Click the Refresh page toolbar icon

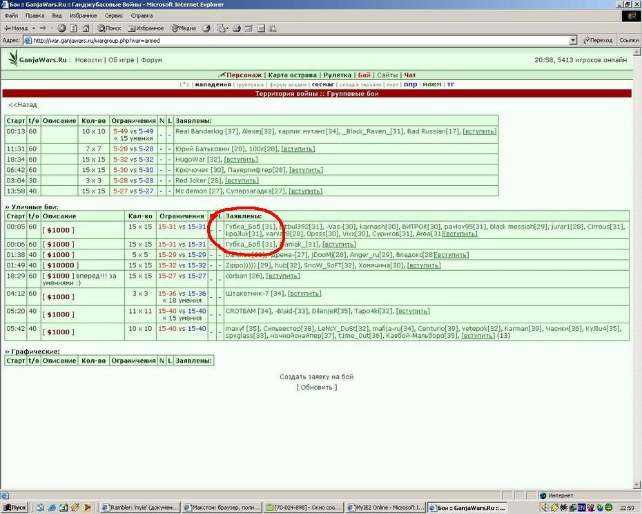(74, 28)
